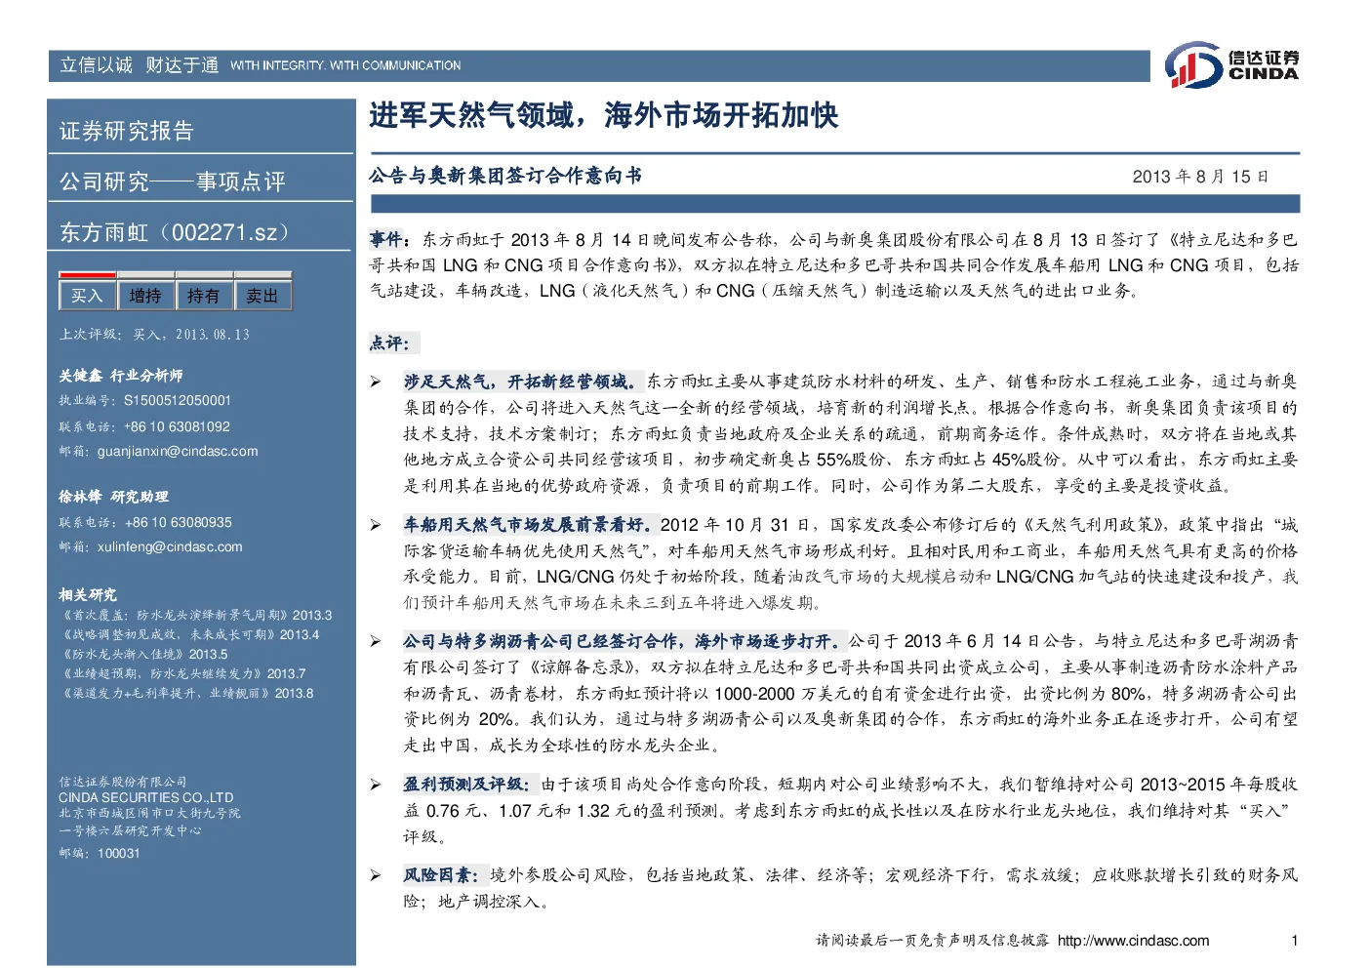This screenshot has width=1369, height=968.
Task: Open the http://www.cindasc.com link
Action: (x=1133, y=941)
